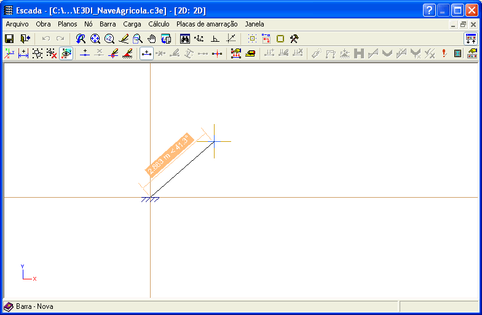Click the greyed checkmark and X icon
Viewport: 482px width, 315px height.
[429, 53]
